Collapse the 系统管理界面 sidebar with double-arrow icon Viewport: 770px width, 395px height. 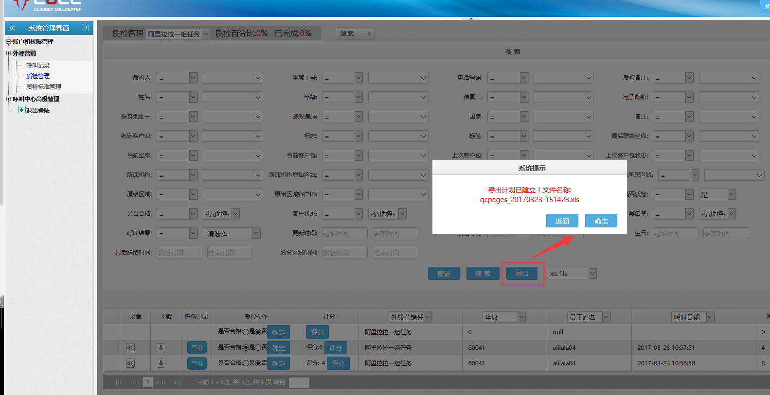point(12,28)
